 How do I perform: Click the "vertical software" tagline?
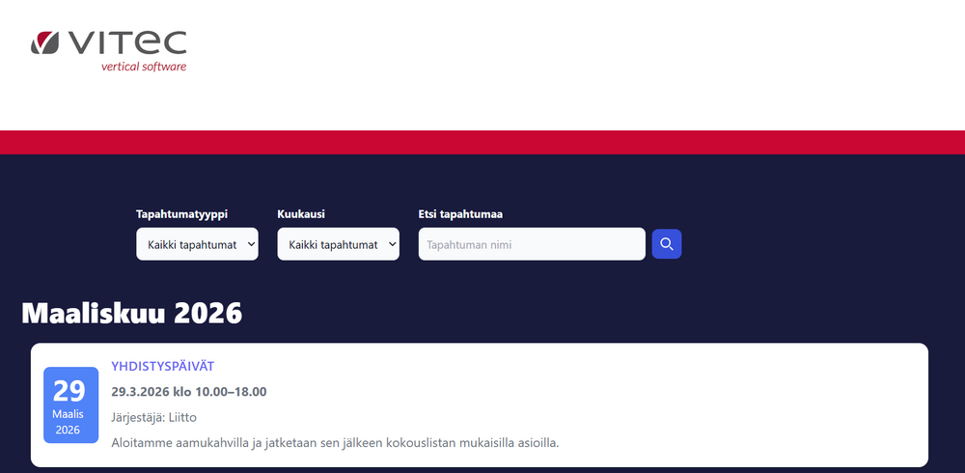click(143, 67)
